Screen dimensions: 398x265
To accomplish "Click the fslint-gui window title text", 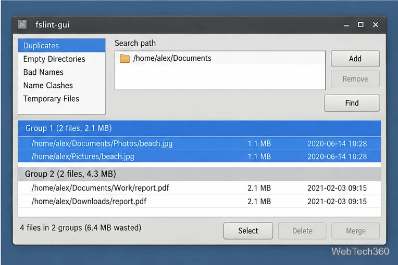I will pos(52,25).
